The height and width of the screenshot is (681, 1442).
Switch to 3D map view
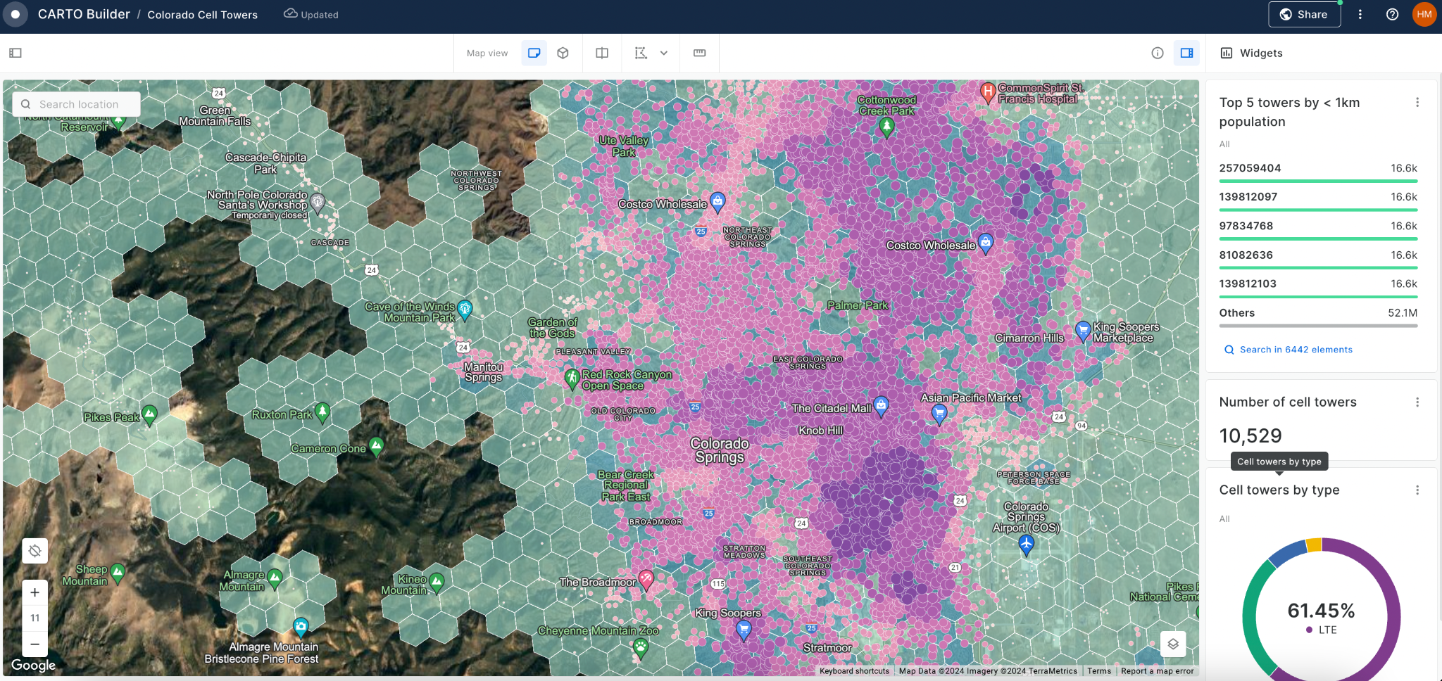pyautogui.click(x=563, y=53)
